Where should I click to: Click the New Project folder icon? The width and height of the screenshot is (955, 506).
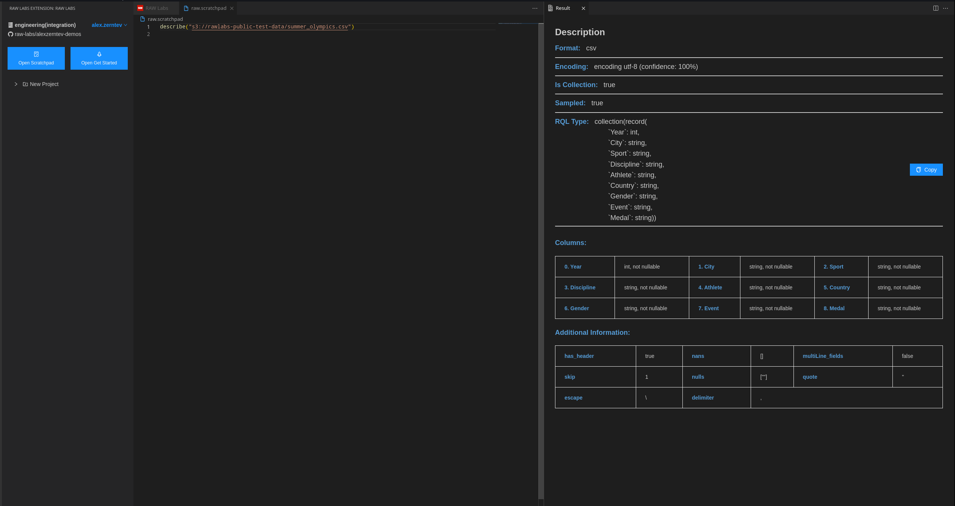(25, 84)
